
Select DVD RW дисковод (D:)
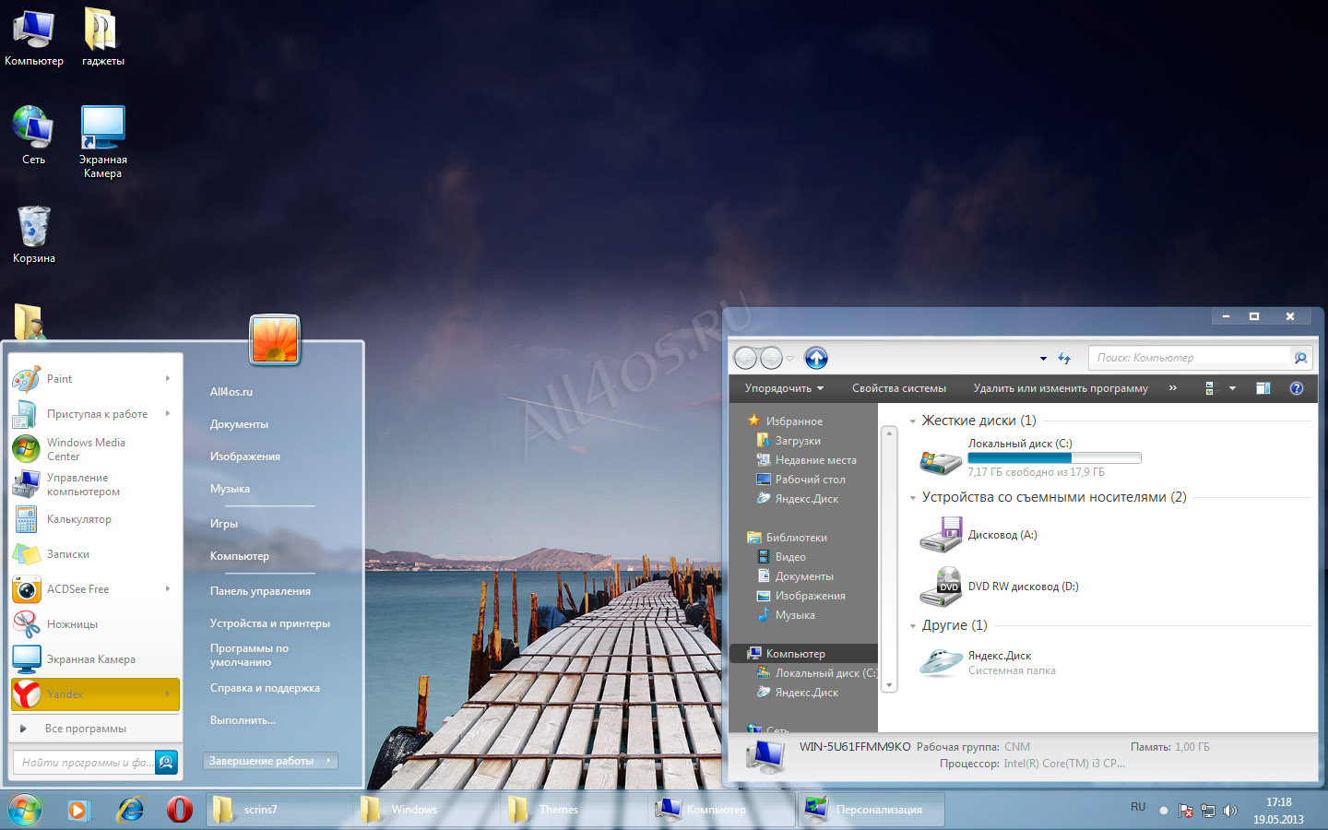click(x=1001, y=587)
